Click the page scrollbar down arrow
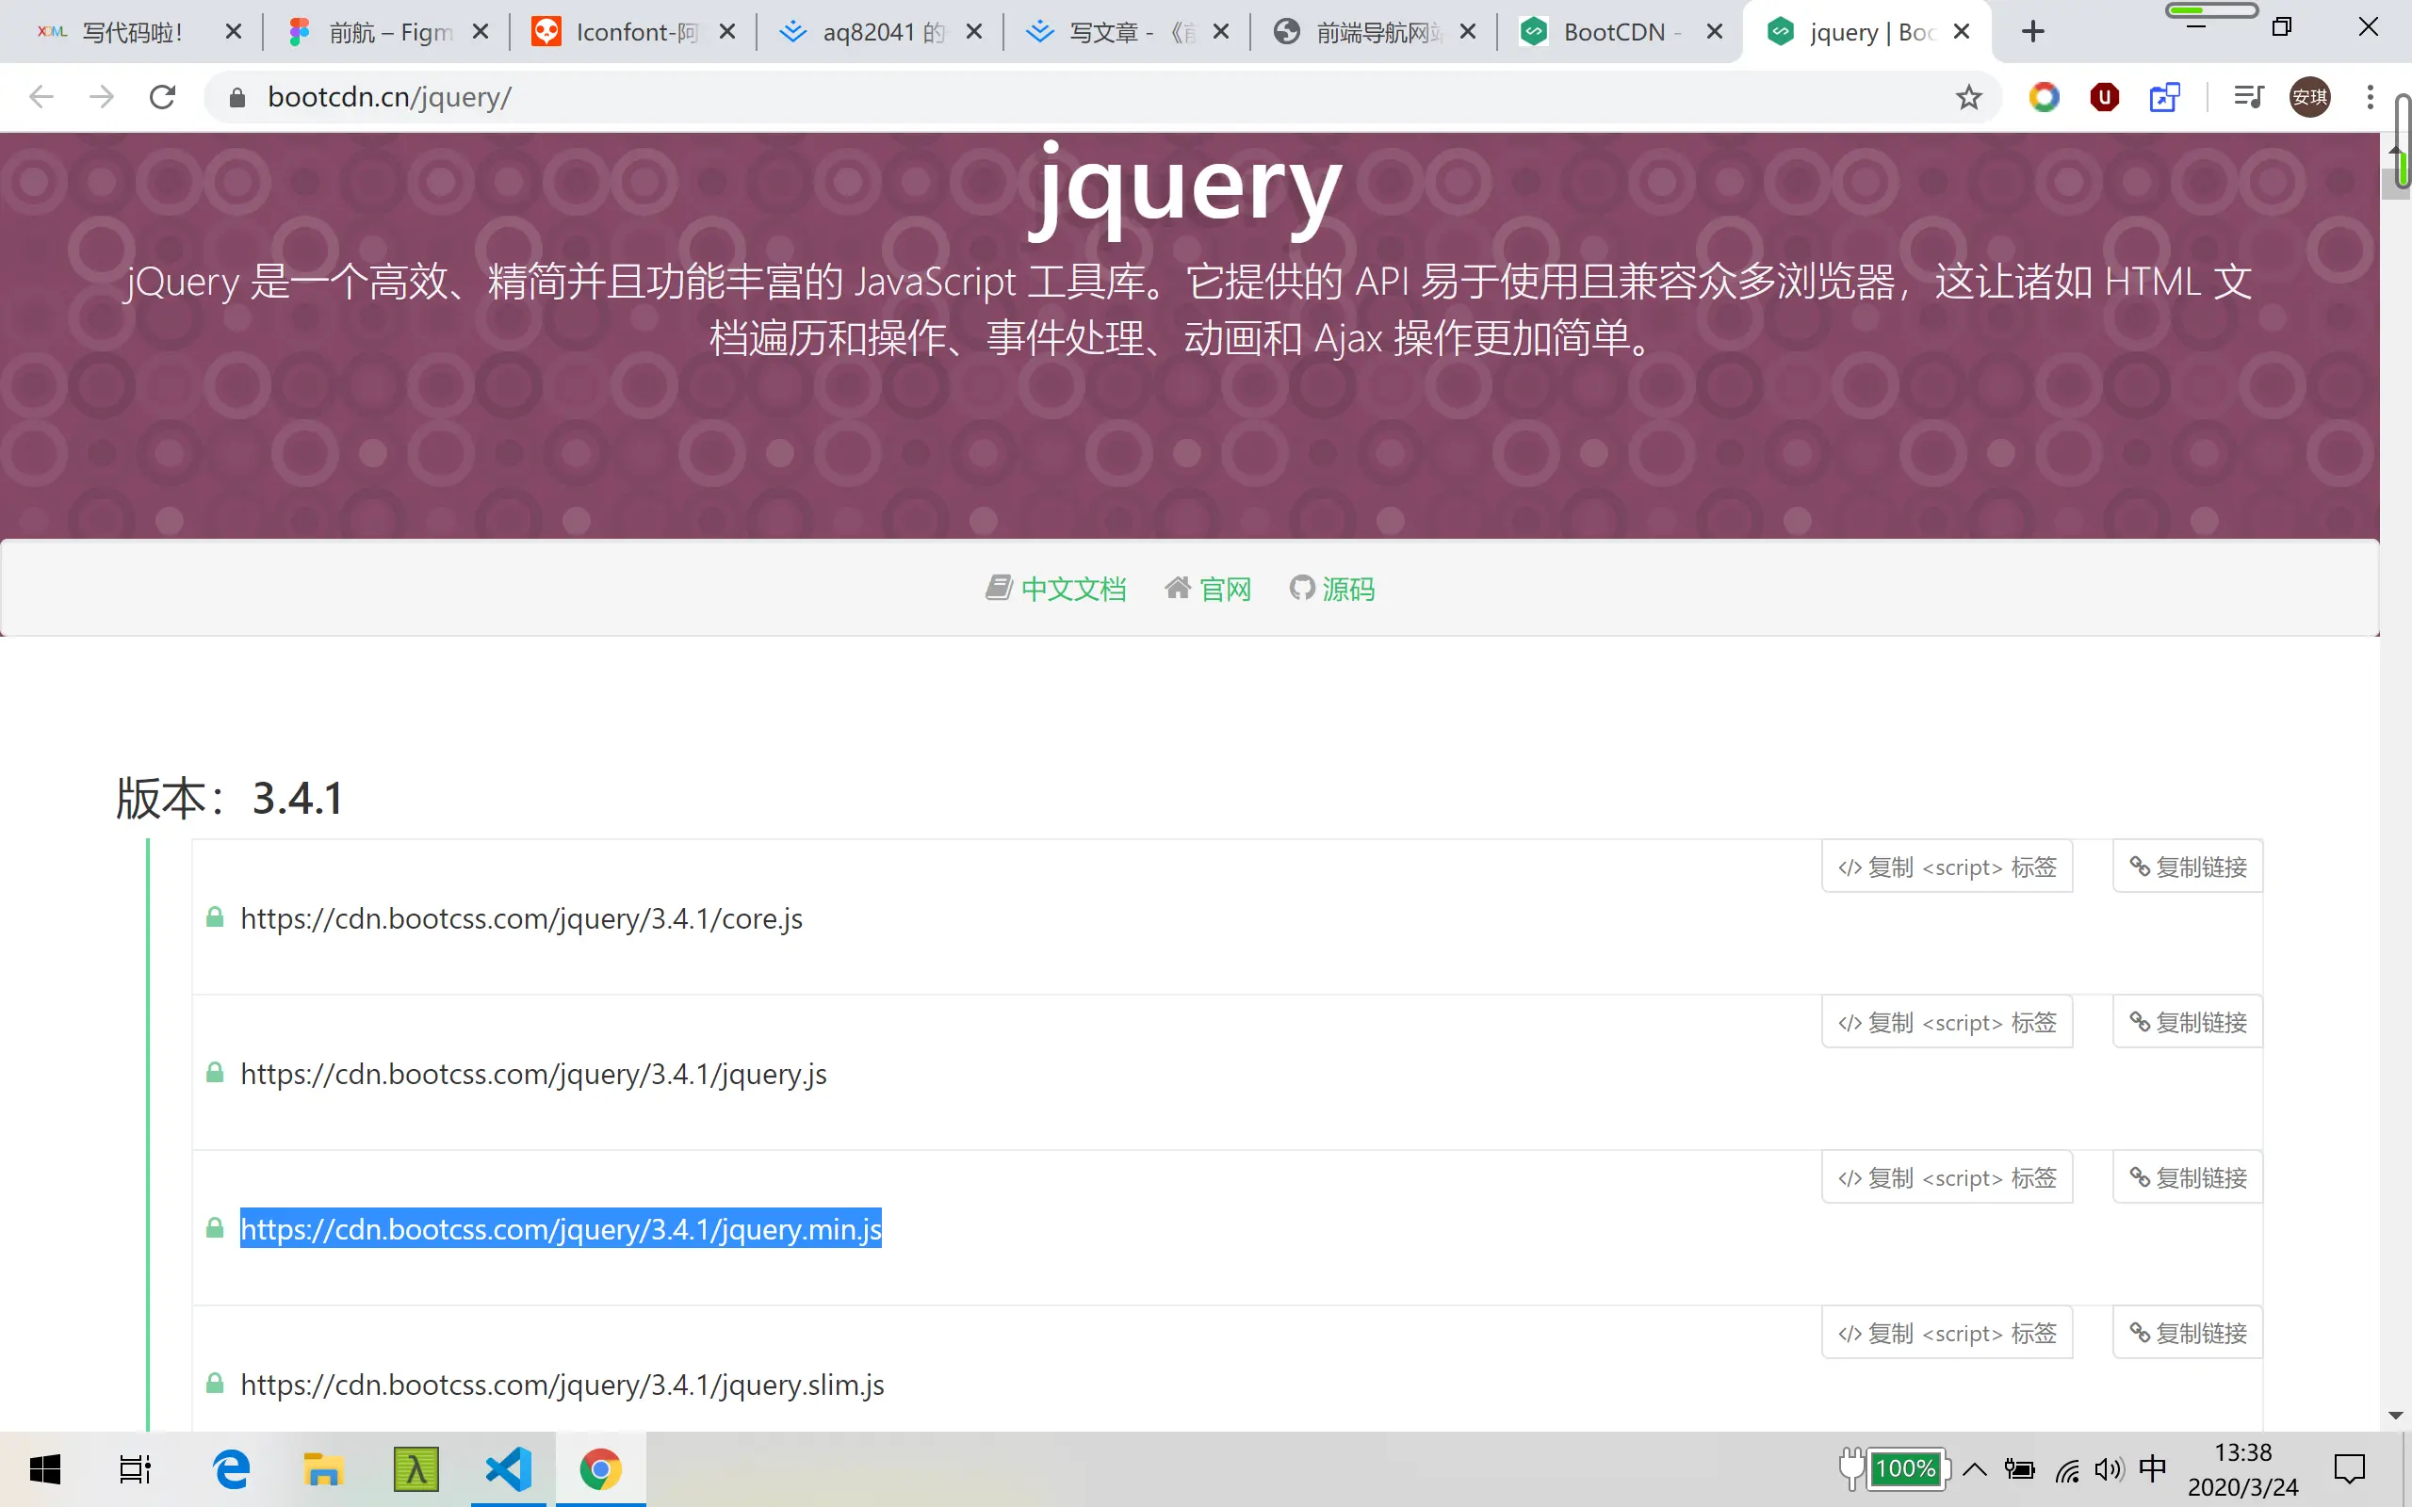The height and width of the screenshot is (1507, 2412). pos(2396,1416)
